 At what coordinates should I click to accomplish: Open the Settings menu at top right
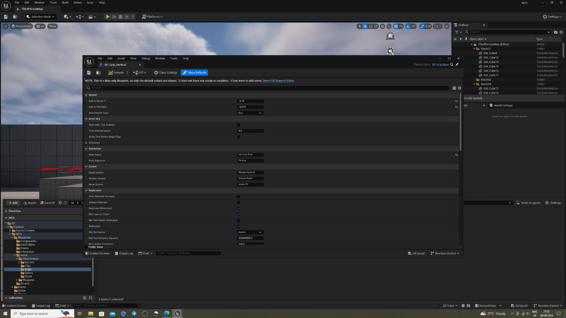click(x=552, y=17)
